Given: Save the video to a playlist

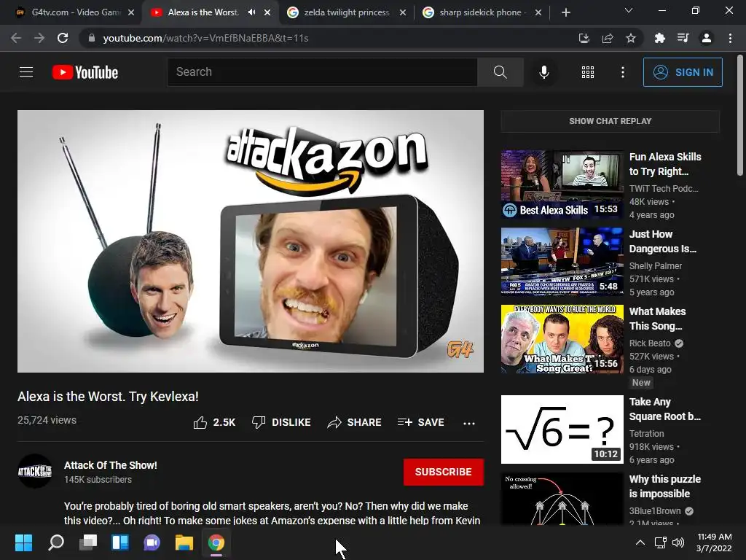Looking at the screenshot, I should tap(420, 422).
